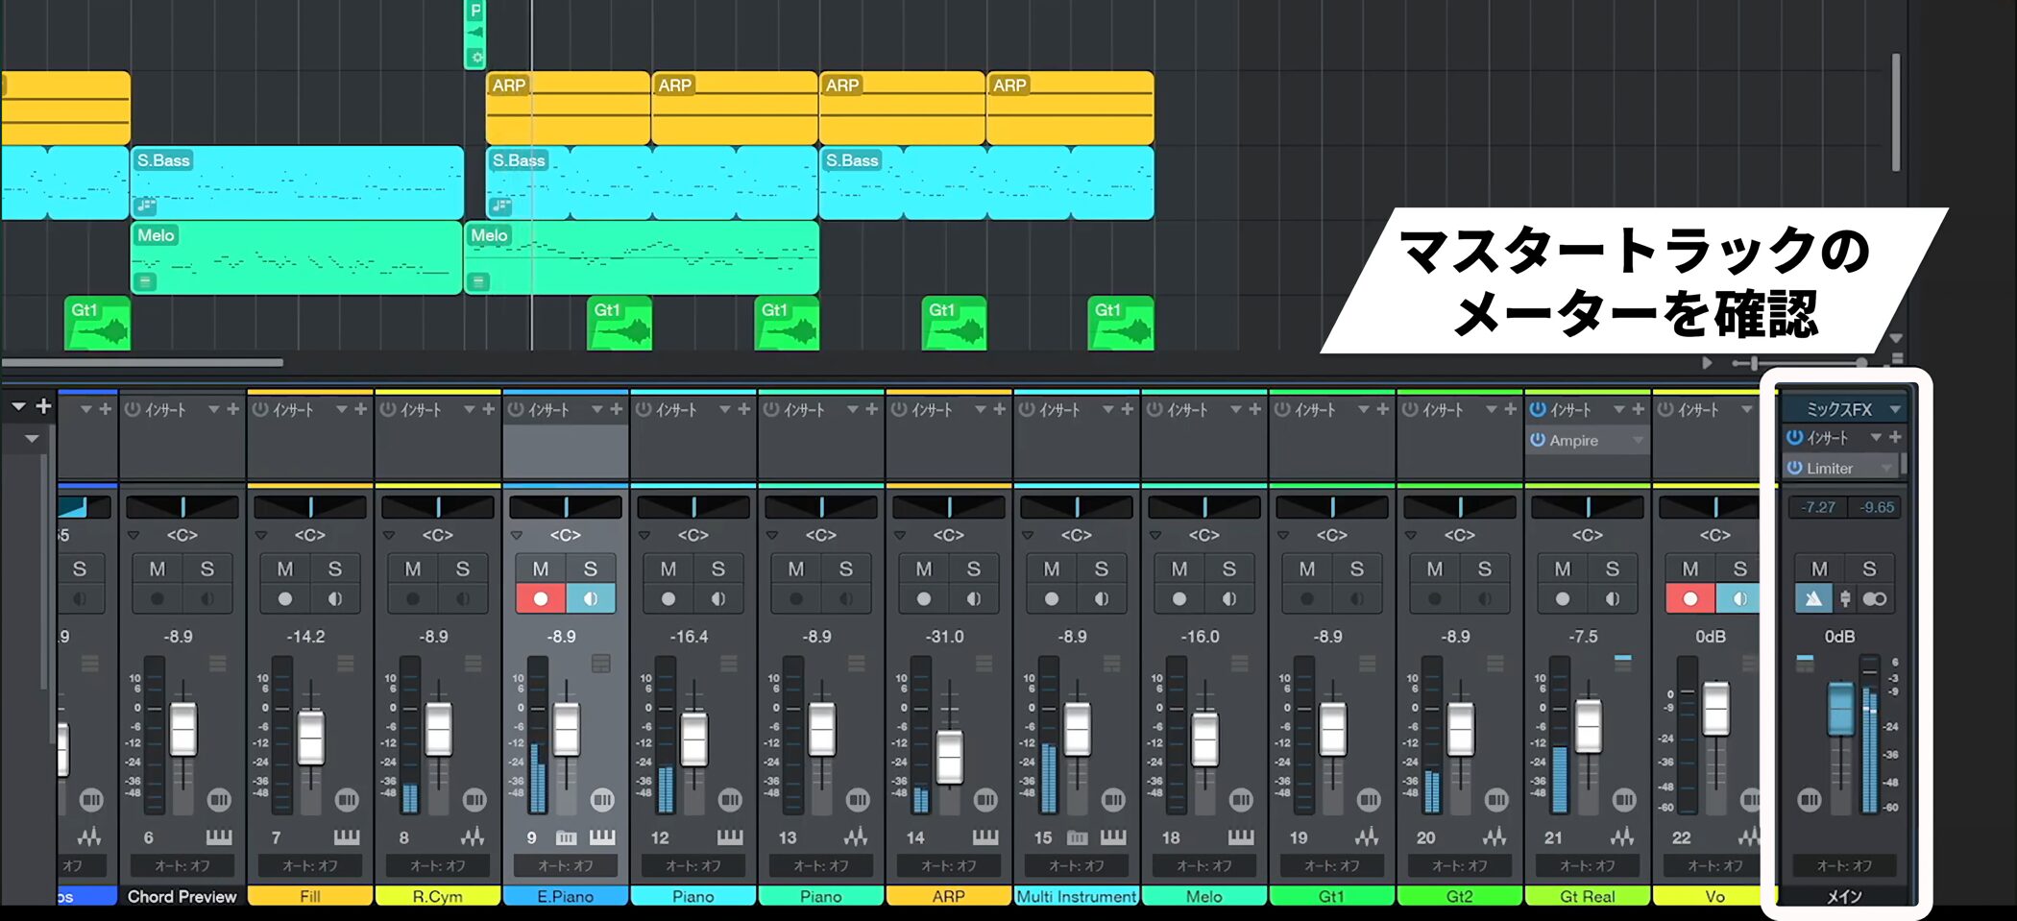Disable record arm on the Vo channel
The width and height of the screenshot is (2017, 921).
click(x=1690, y=598)
